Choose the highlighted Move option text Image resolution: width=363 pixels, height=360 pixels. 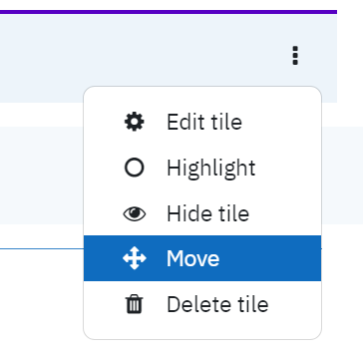193,258
